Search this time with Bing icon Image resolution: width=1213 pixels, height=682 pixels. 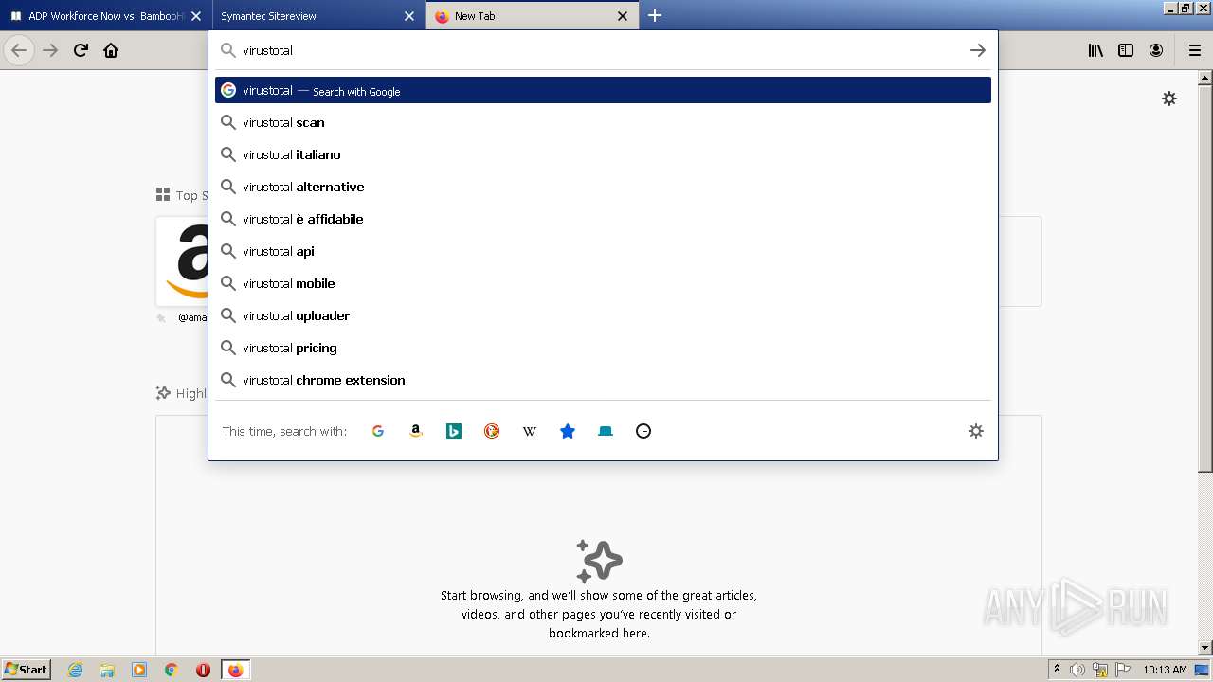tap(454, 431)
